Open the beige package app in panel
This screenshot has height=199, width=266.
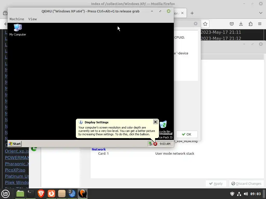point(62,194)
